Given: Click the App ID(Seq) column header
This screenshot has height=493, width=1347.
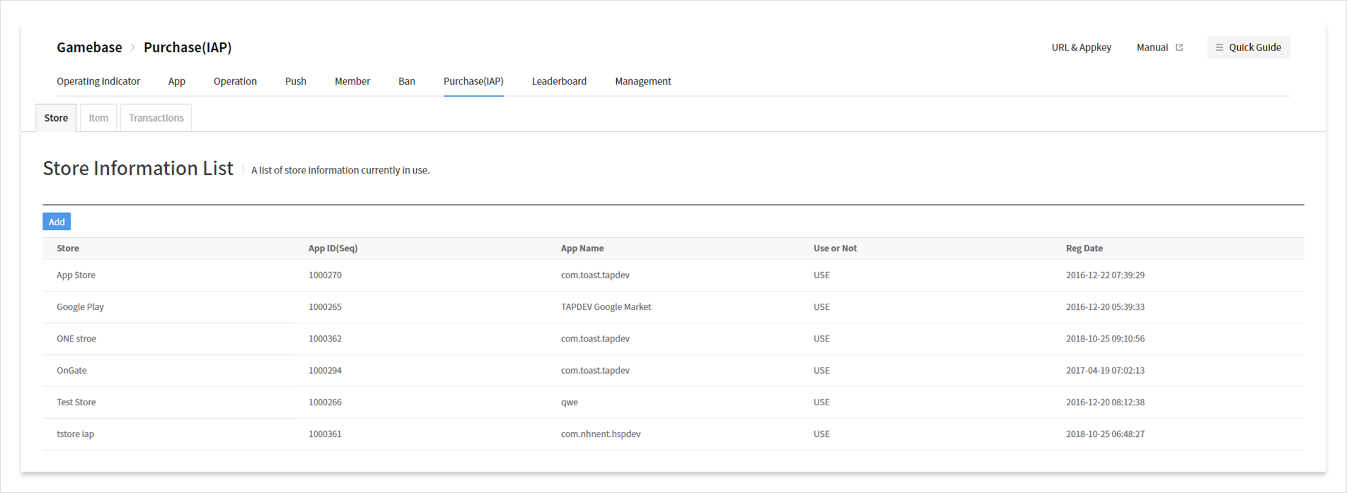Looking at the screenshot, I should pos(333,248).
